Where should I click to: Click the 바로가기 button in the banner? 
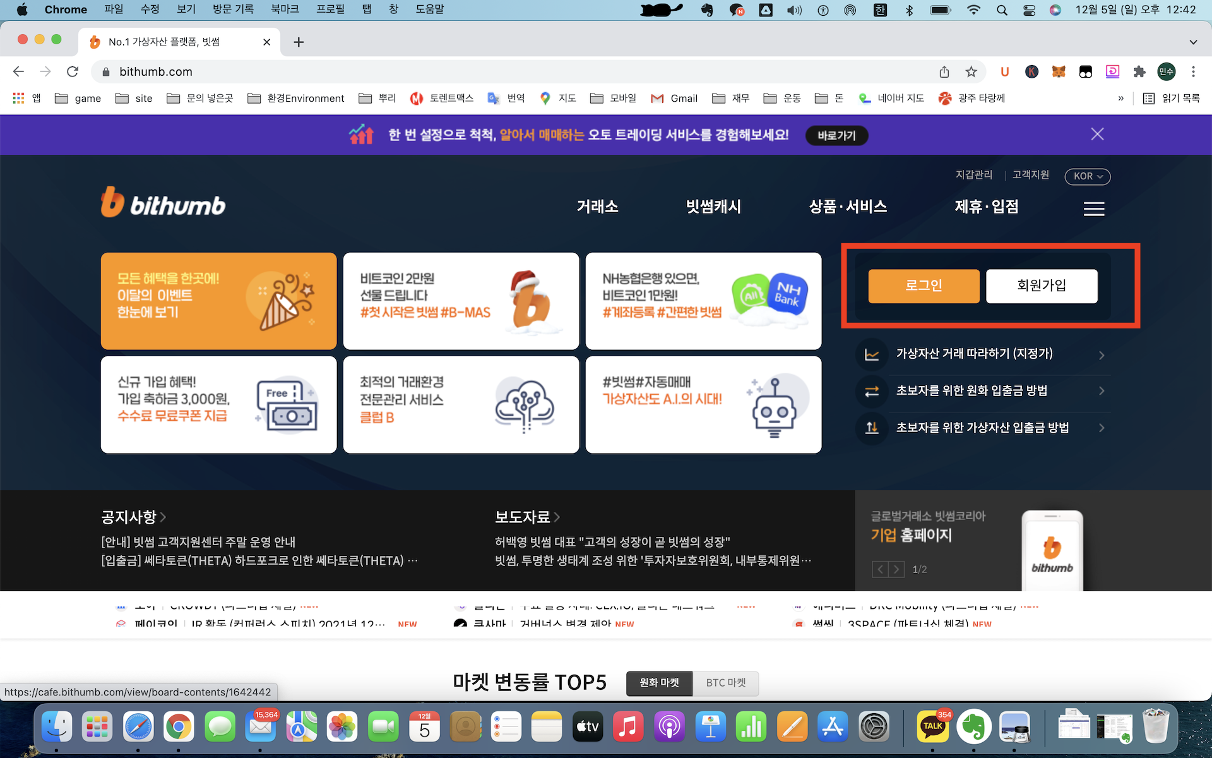(x=836, y=135)
